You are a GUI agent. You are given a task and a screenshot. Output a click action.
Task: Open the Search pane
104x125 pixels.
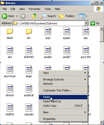coord(48,16)
